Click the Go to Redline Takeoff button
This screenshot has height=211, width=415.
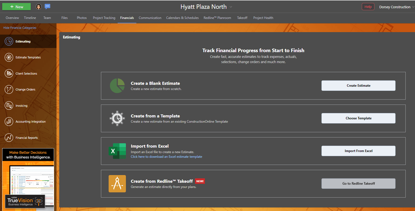pos(358,184)
